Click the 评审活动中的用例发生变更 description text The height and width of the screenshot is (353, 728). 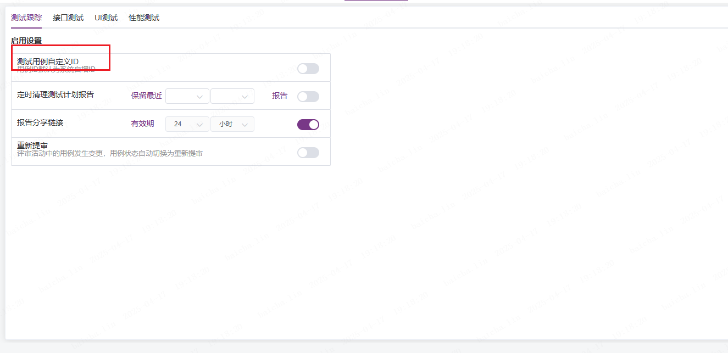click(x=110, y=154)
